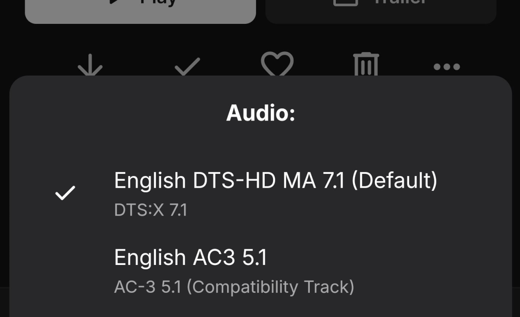Open the three-dot more options menu
520x317 pixels.
click(x=446, y=67)
